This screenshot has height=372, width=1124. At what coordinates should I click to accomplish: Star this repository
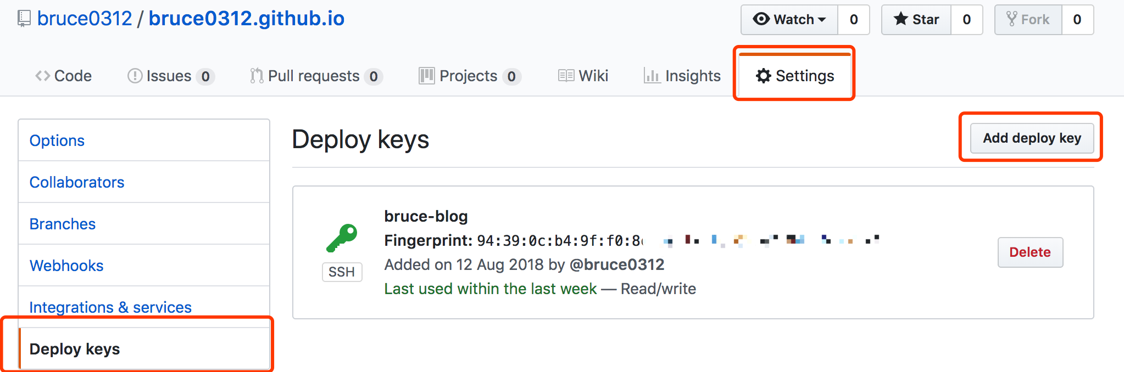[x=916, y=20]
